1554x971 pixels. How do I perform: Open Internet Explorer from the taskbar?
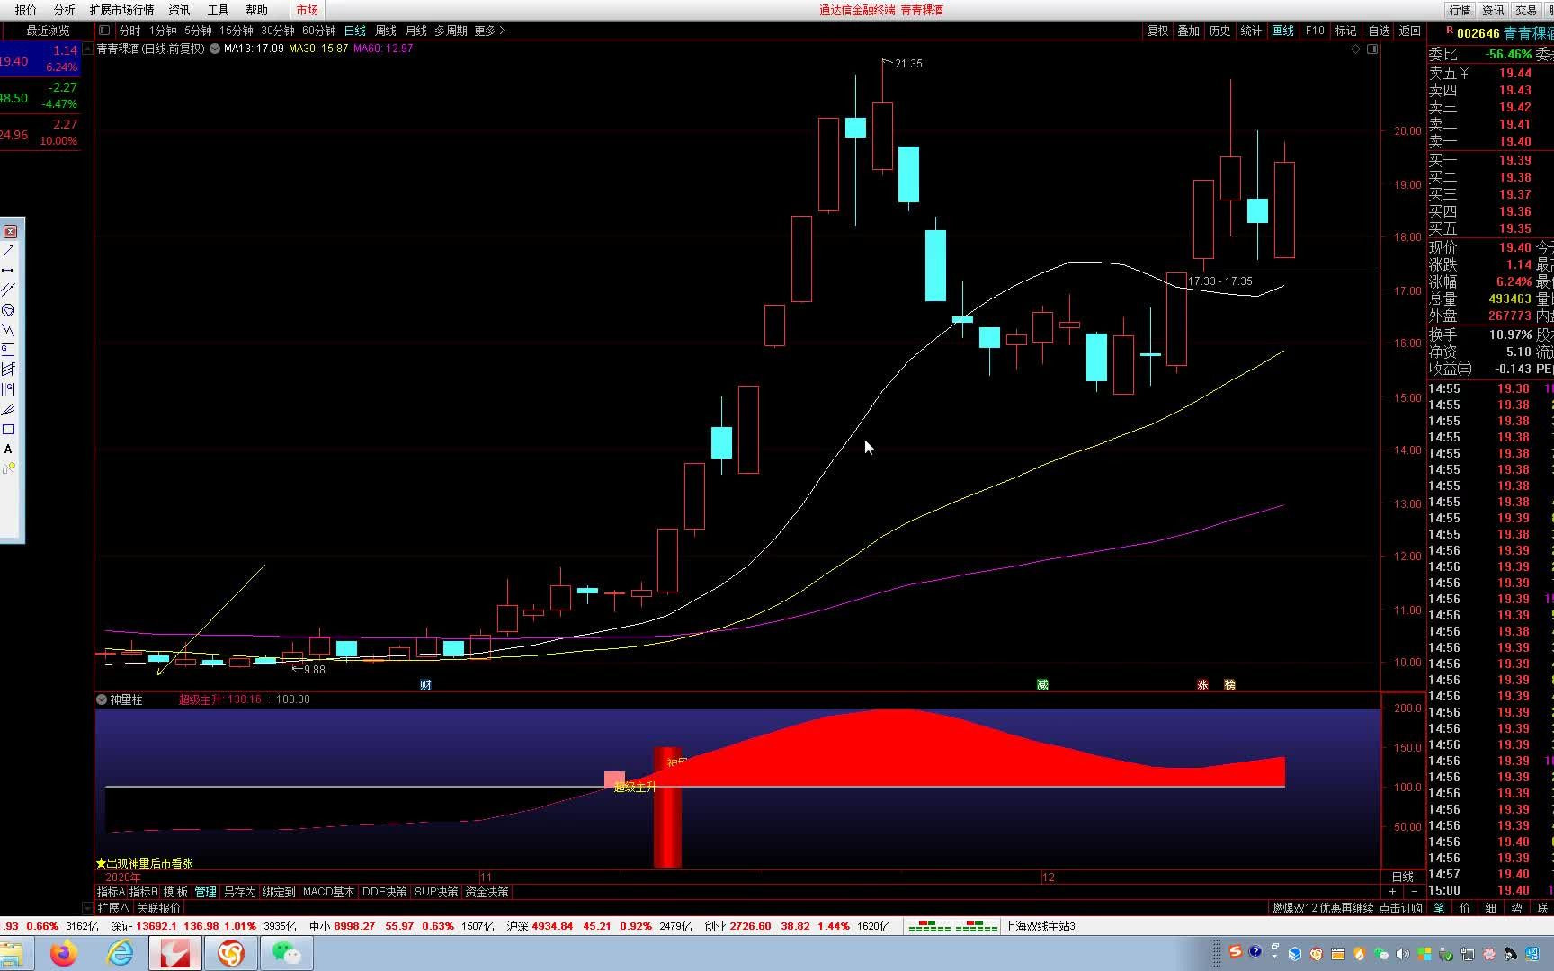tap(120, 953)
